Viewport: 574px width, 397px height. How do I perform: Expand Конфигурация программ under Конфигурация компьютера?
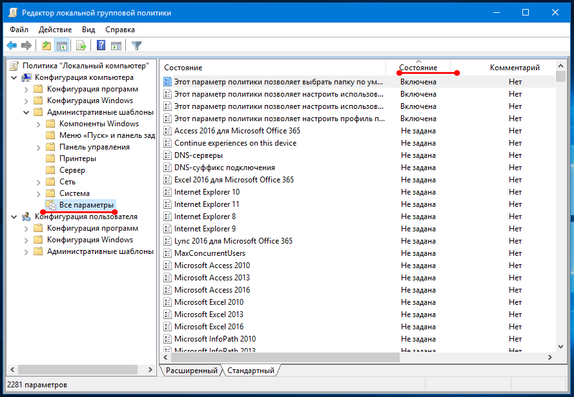pyautogui.click(x=26, y=89)
